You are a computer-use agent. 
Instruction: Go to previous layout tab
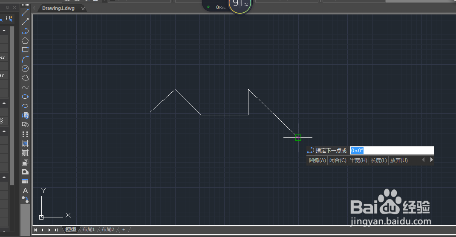click(43, 230)
